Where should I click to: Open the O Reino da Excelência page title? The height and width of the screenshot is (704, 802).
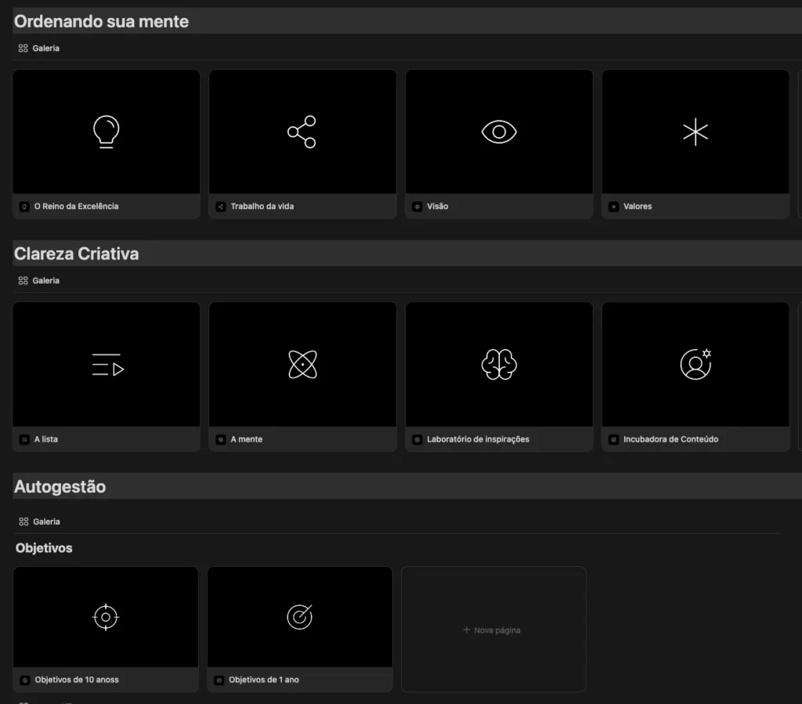click(x=76, y=207)
